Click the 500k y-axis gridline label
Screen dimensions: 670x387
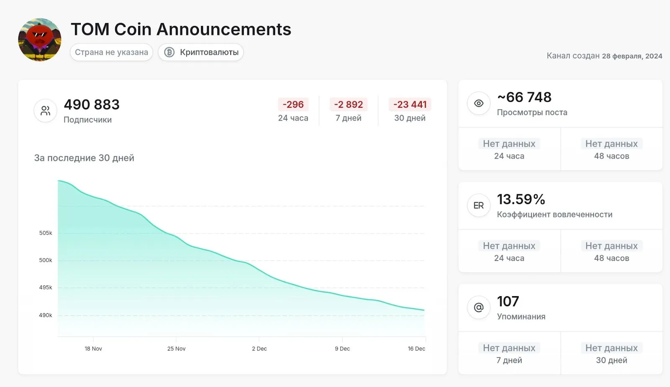point(46,260)
